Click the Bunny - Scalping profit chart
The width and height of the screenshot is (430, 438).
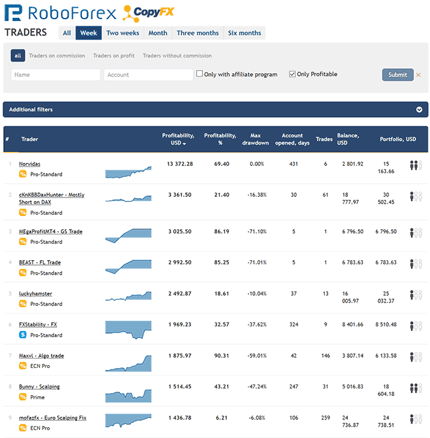click(128, 396)
